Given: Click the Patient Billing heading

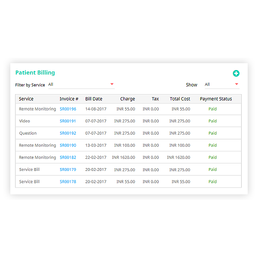Looking at the screenshot, I should (35, 73).
